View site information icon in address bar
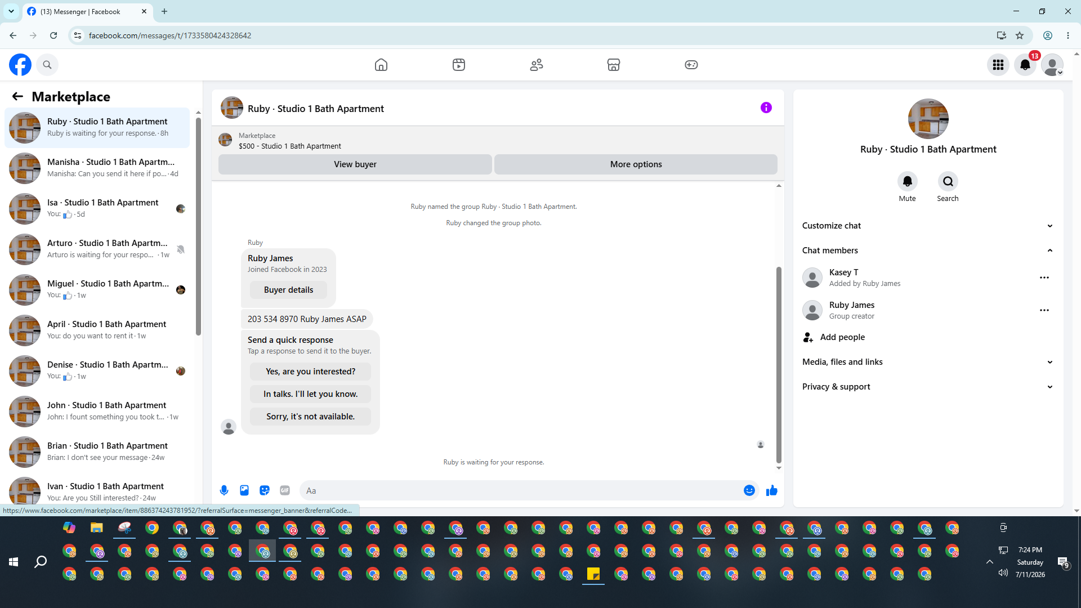Viewport: 1081px width, 608px height. [x=78, y=35]
